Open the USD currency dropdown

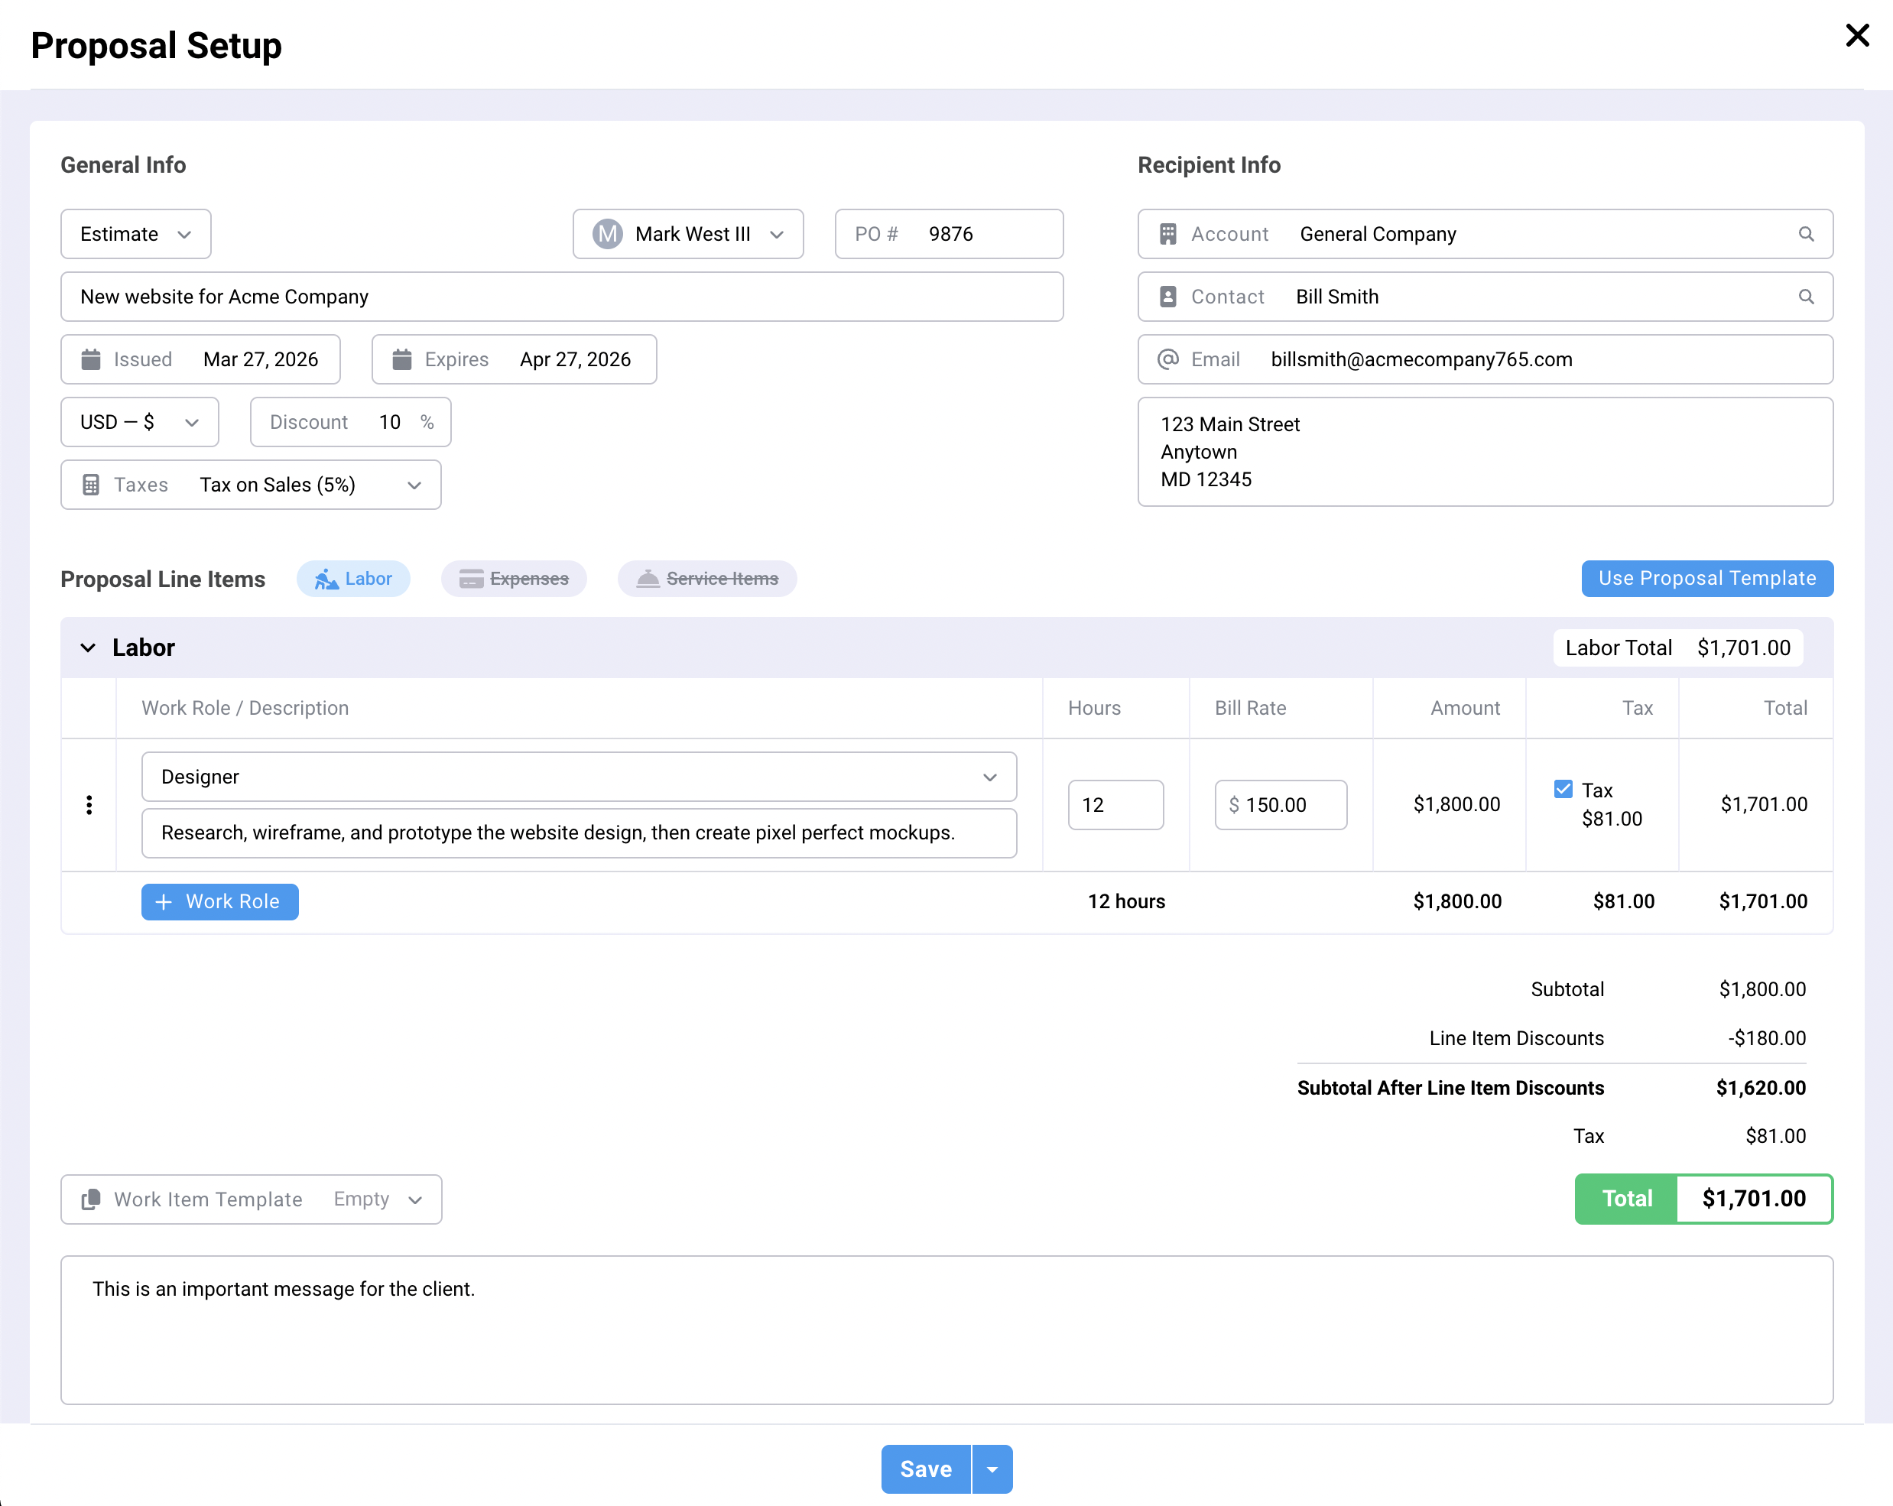point(140,423)
